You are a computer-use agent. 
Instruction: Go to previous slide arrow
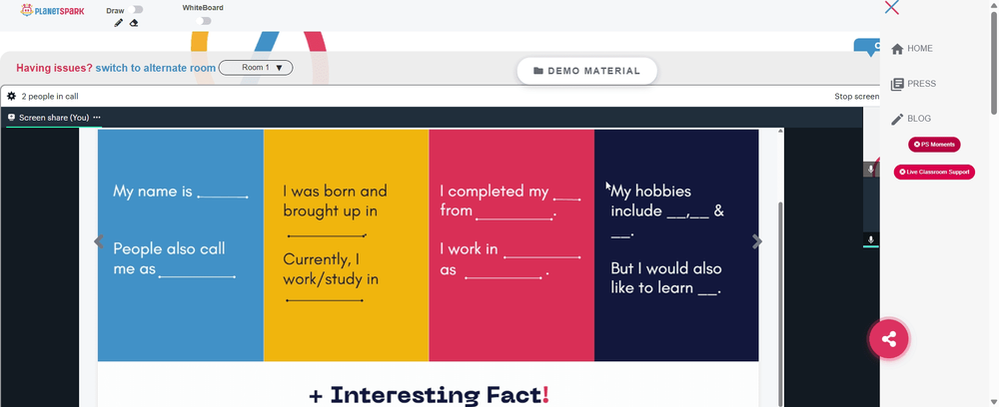pyautogui.click(x=99, y=241)
